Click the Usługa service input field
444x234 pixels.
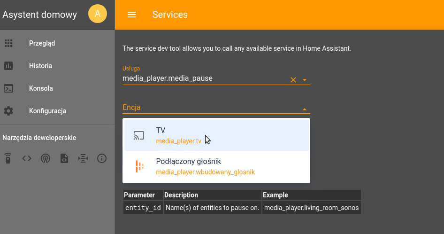tap(204, 78)
